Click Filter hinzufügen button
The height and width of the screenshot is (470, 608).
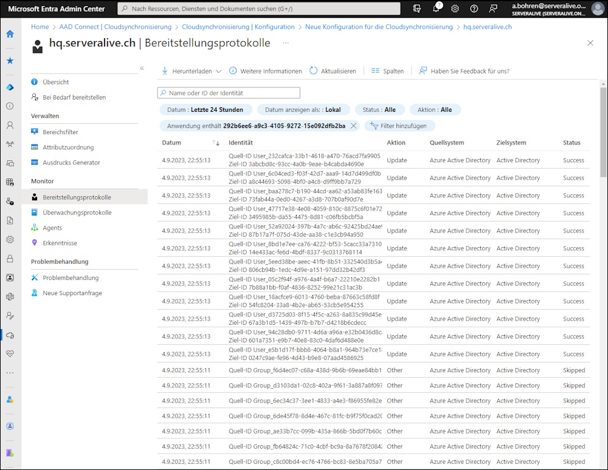(399, 126)
